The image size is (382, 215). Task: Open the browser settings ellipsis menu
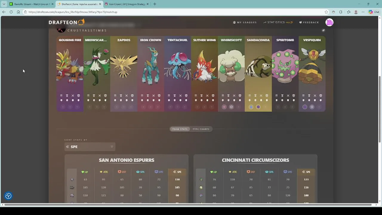coord(363,12)
